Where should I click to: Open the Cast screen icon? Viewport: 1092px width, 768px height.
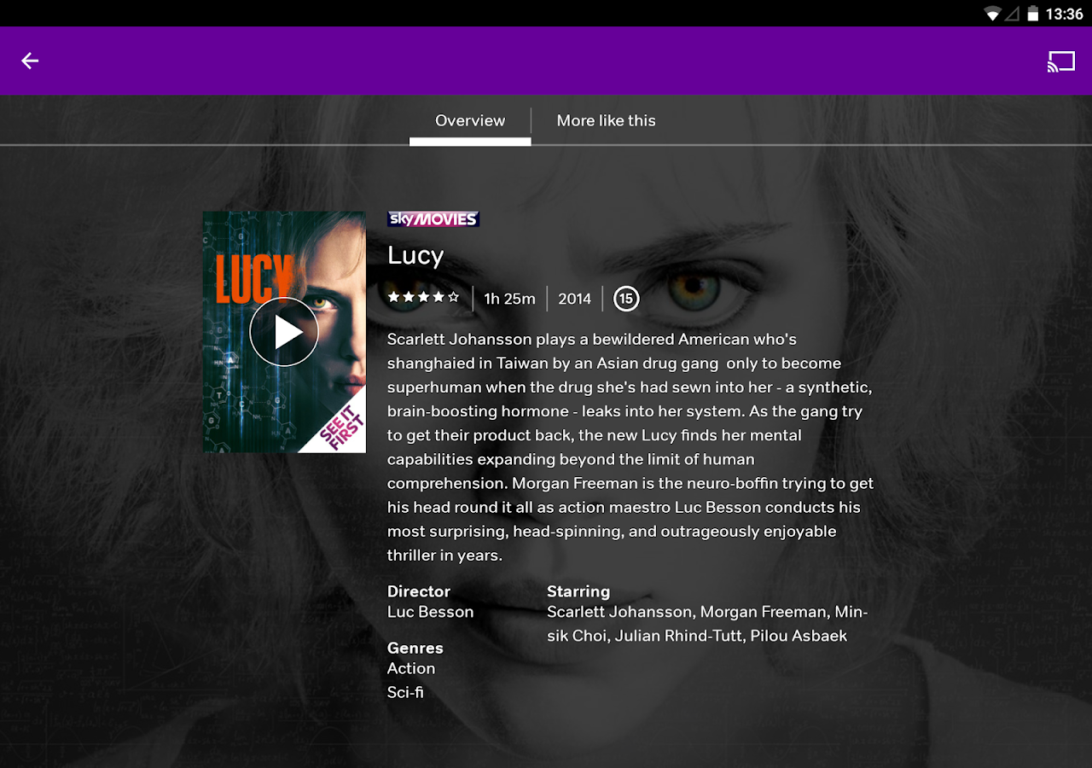[1061, 61]
